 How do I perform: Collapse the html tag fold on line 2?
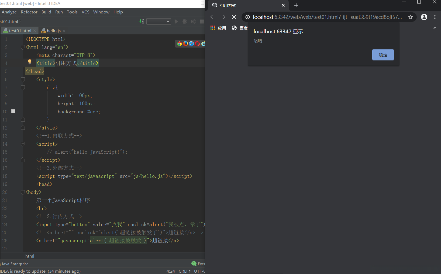pos(23,47)
